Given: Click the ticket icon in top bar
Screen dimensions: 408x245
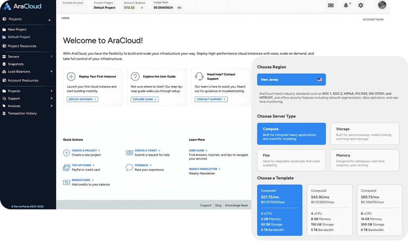Looking at the screenshot, I should pyautogui.click(x=331, y=5).
